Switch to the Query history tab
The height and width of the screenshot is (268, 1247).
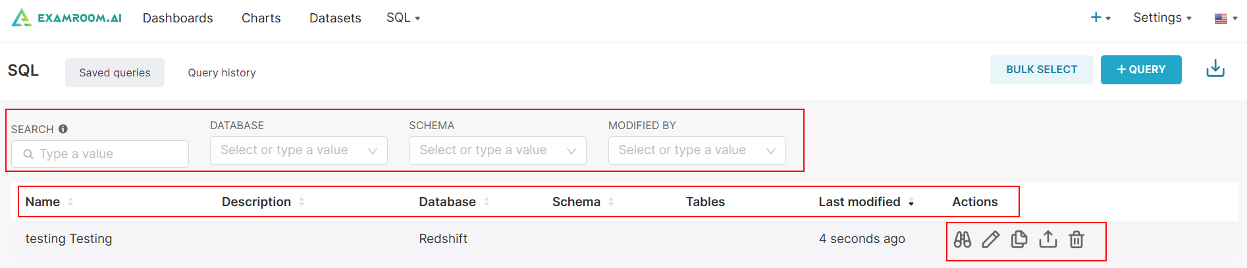coord(222,72)
